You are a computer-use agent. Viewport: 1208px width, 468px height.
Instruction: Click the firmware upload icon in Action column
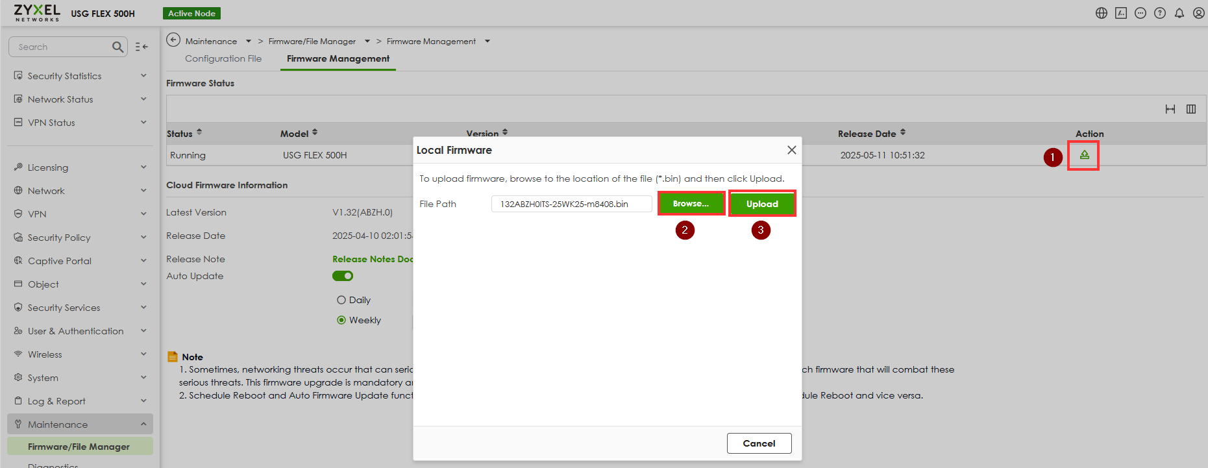(1084, 154)
